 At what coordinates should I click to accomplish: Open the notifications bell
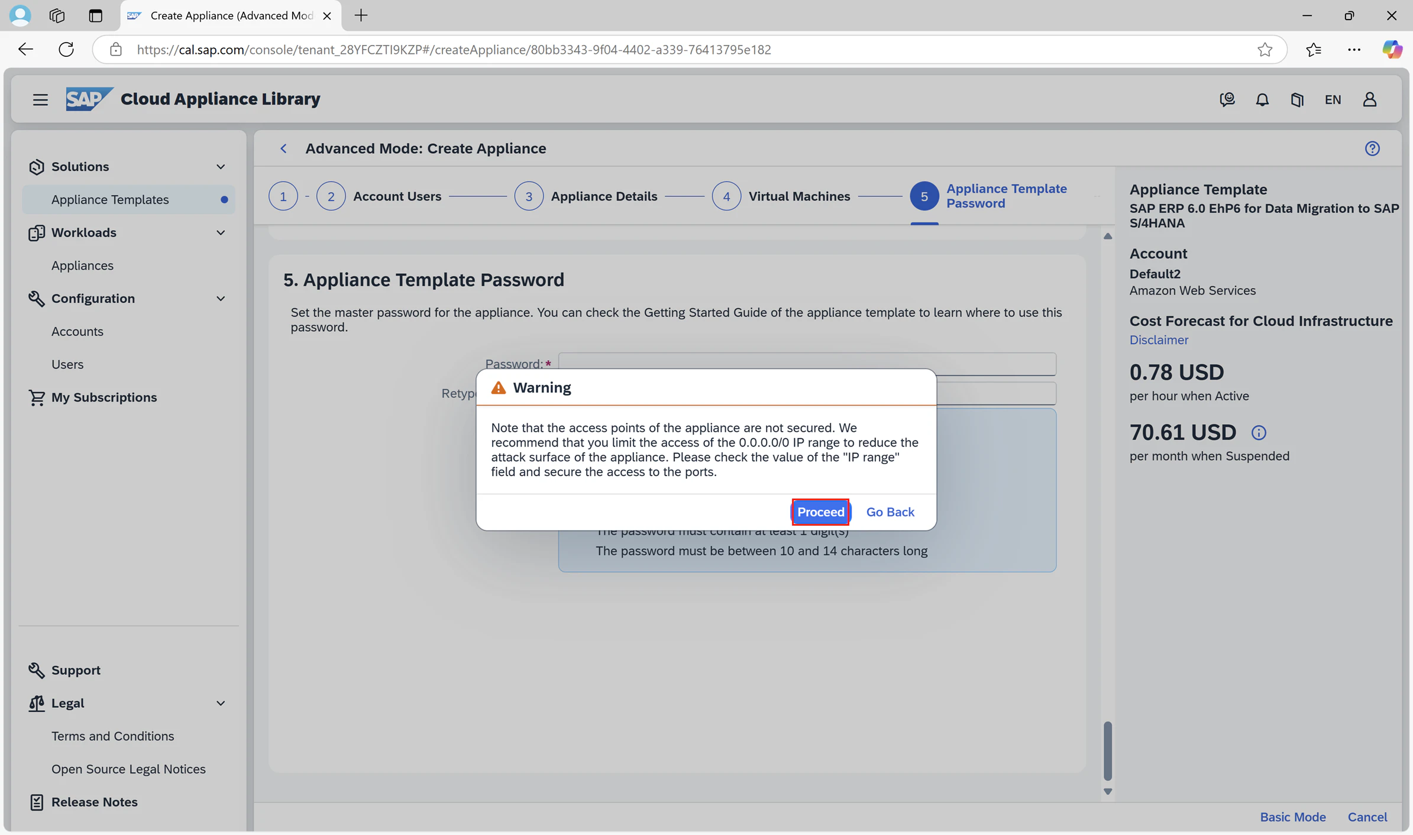[x=1262, y=99]
